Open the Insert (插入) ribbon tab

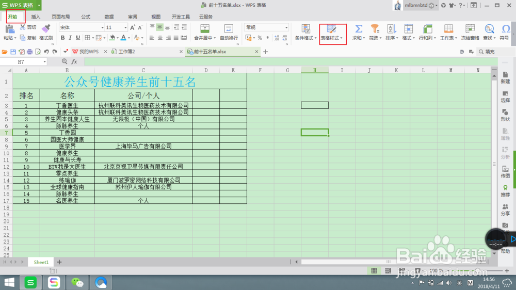tap(36, 17)
